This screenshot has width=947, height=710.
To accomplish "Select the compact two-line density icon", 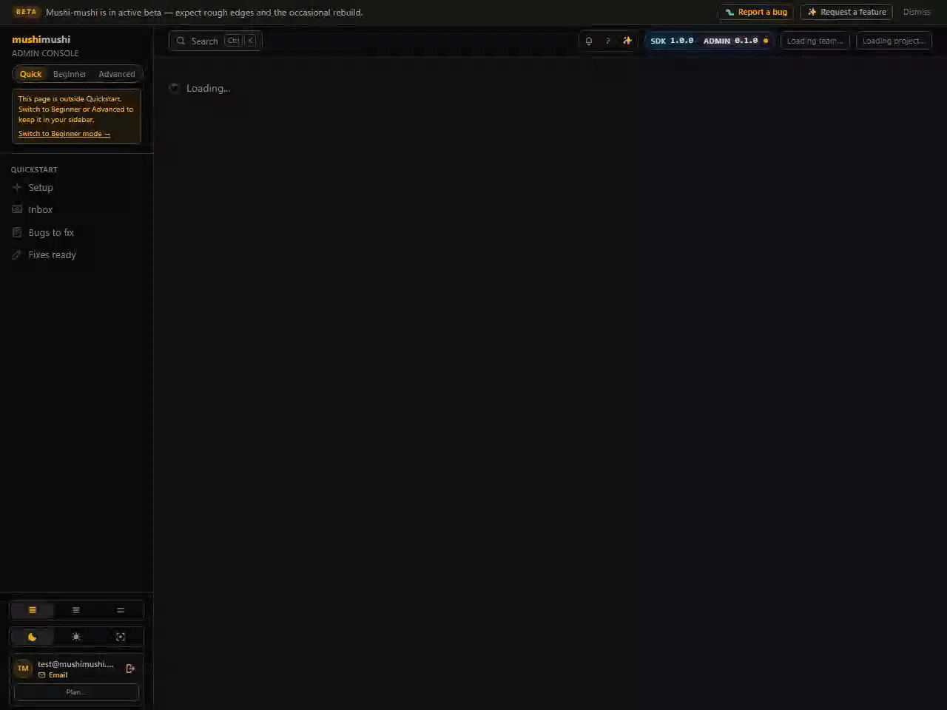I will [x=121, y=610].
